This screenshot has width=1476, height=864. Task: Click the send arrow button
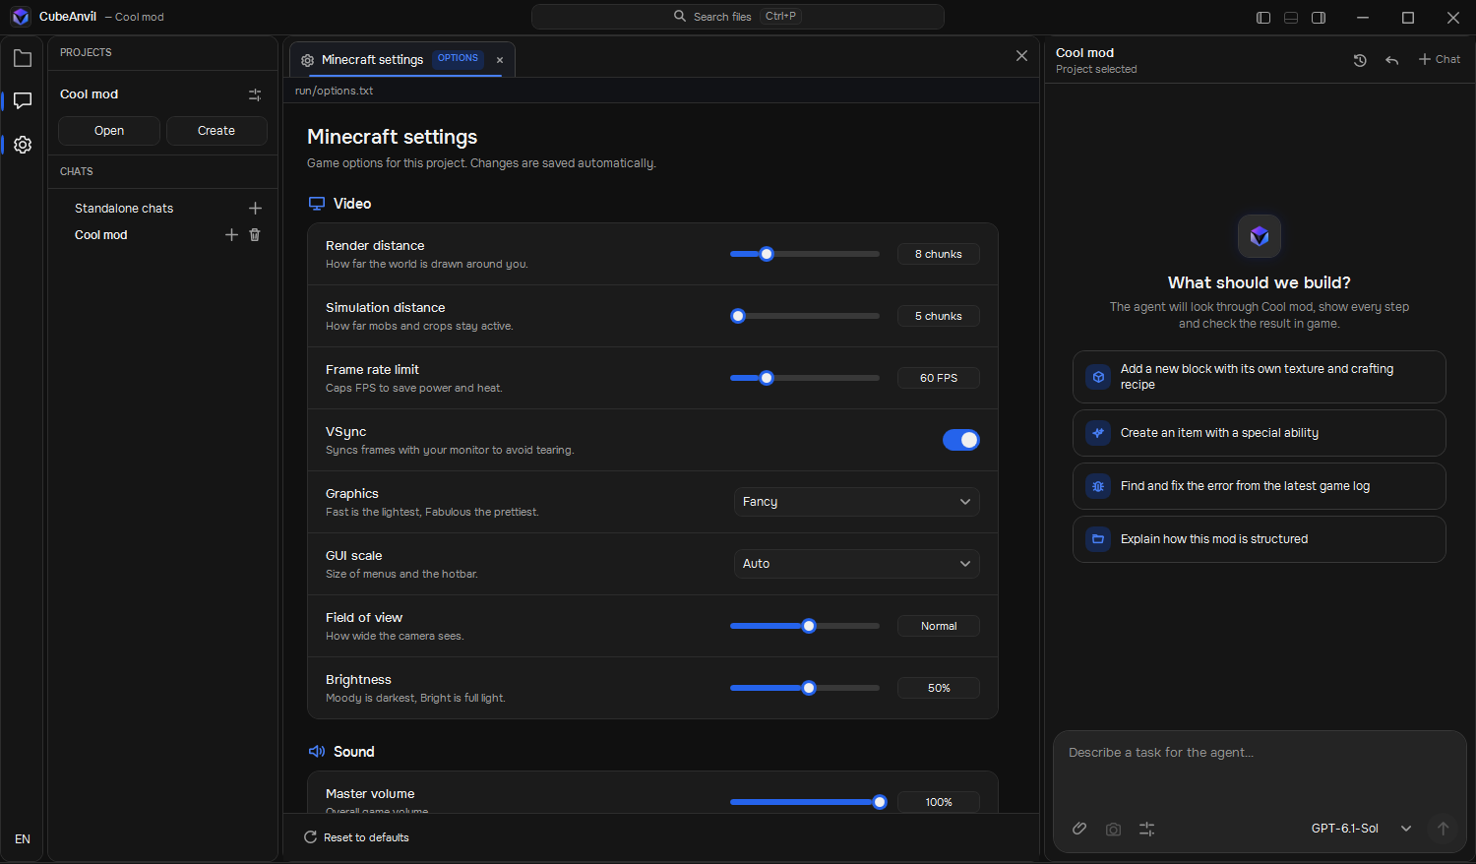(x=1443, y=829)
